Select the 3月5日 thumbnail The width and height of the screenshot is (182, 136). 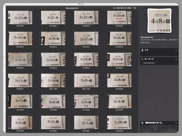(x=86, y=101)
